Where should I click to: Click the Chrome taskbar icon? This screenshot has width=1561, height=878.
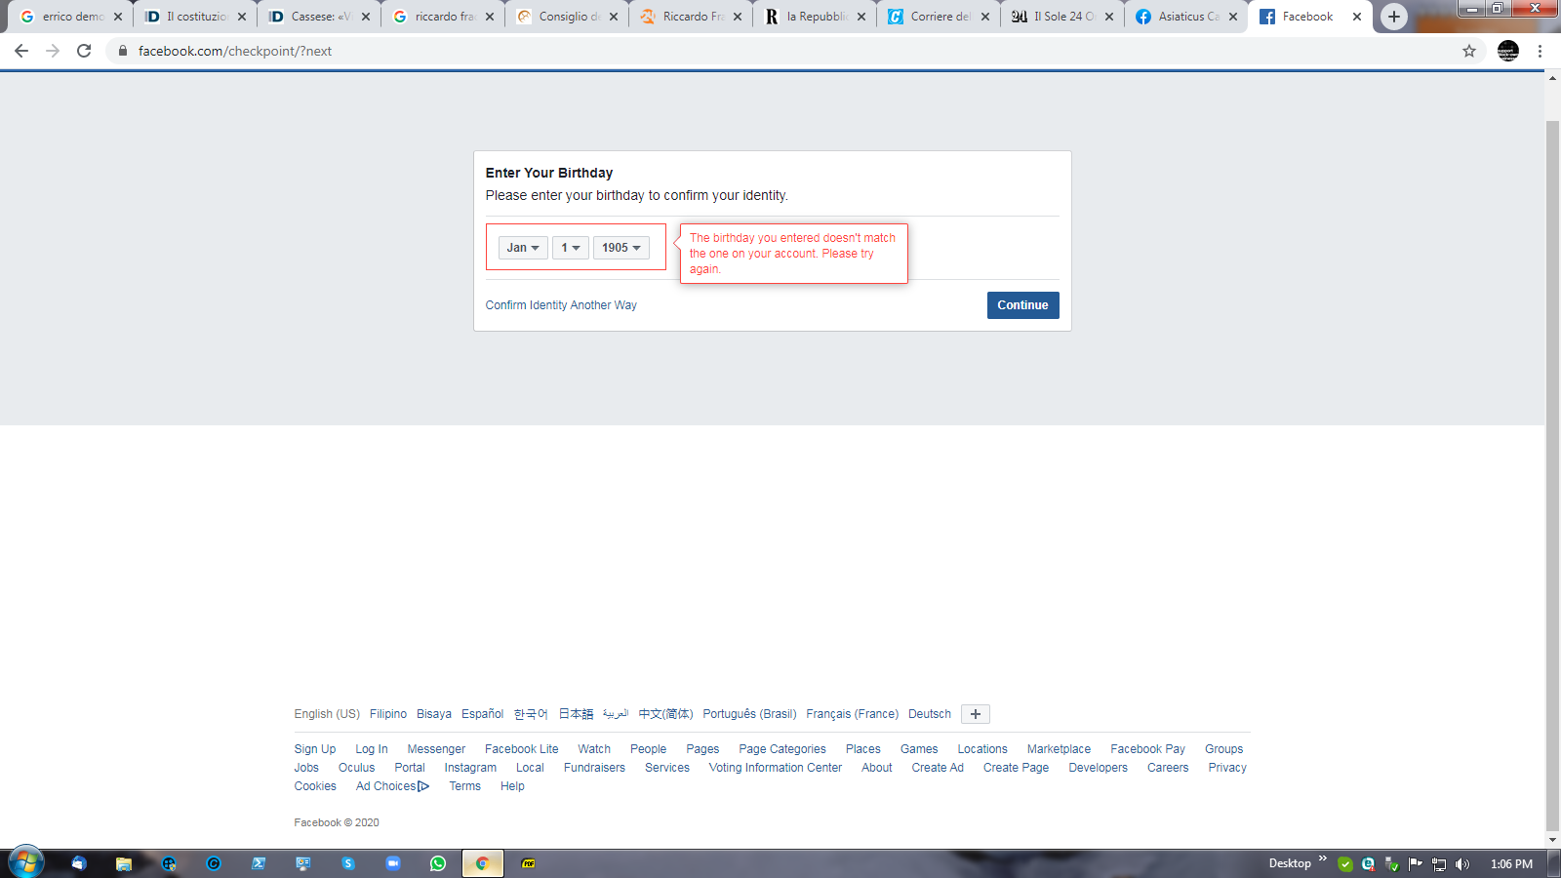482,863
